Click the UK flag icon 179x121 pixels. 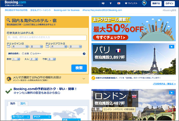point(134,96)
